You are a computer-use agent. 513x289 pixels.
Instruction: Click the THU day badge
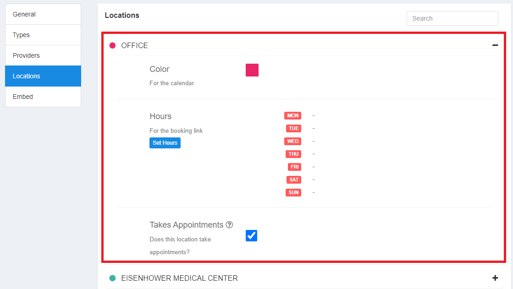(x=293, y=154)
